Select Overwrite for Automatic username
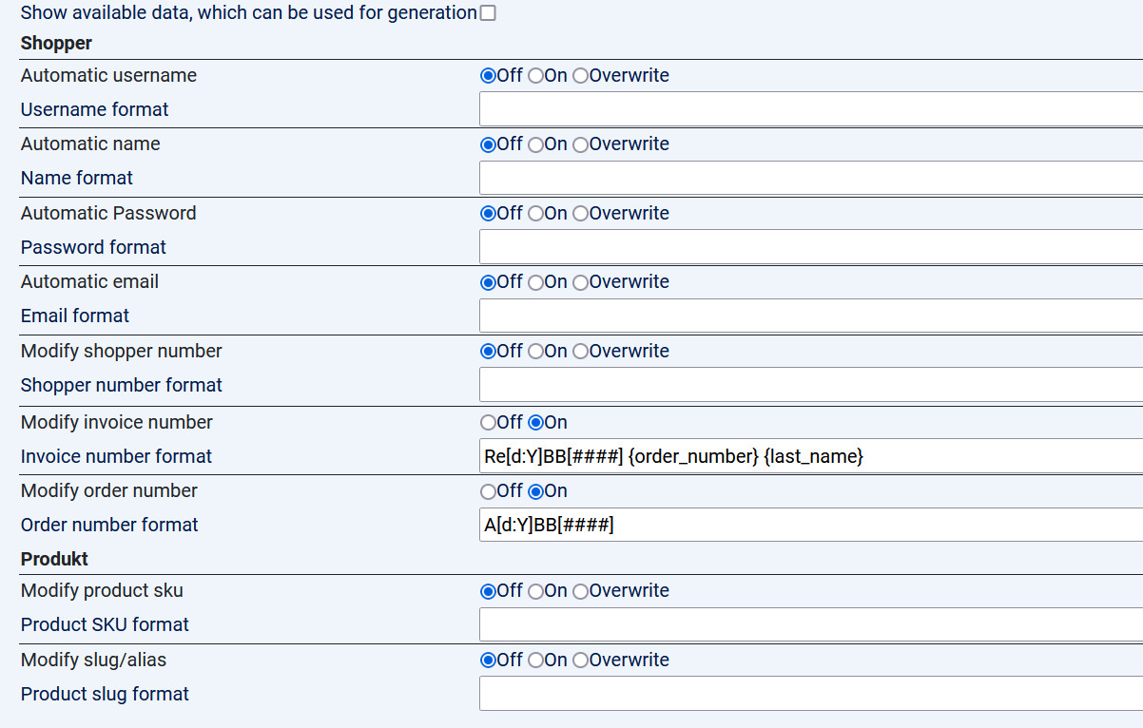 pyautogui.click(x=580, y=76)
